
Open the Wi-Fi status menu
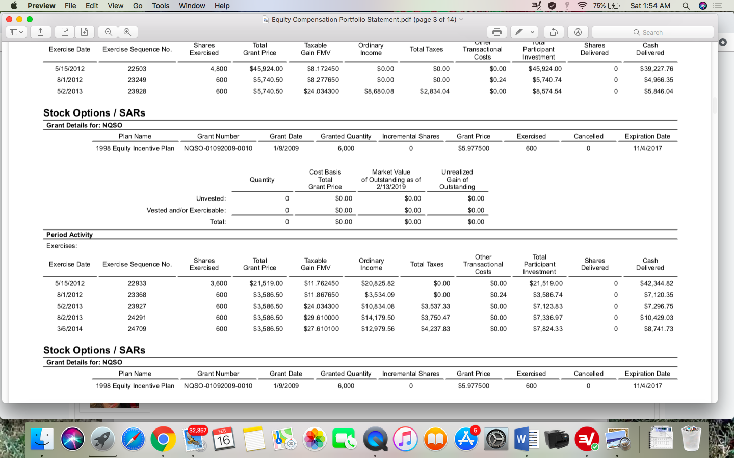tap(582, 6)
